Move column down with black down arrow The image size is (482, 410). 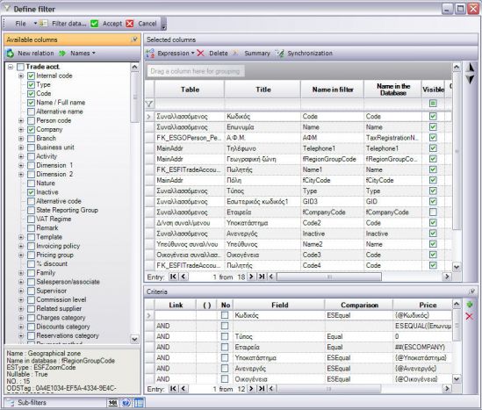pyautogui.click(x=470, y=79)
